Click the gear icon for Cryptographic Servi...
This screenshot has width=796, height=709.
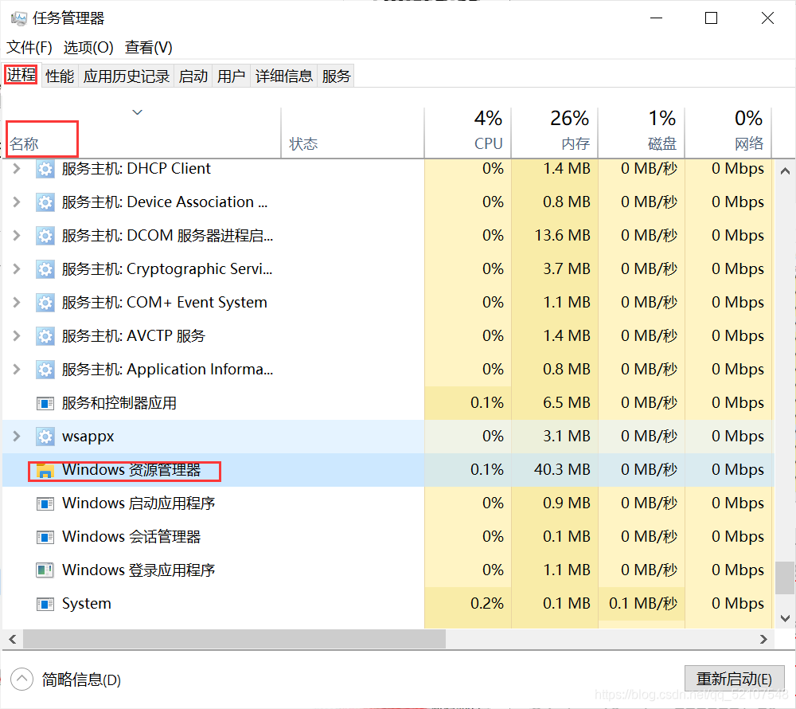(x=45, y=269)
